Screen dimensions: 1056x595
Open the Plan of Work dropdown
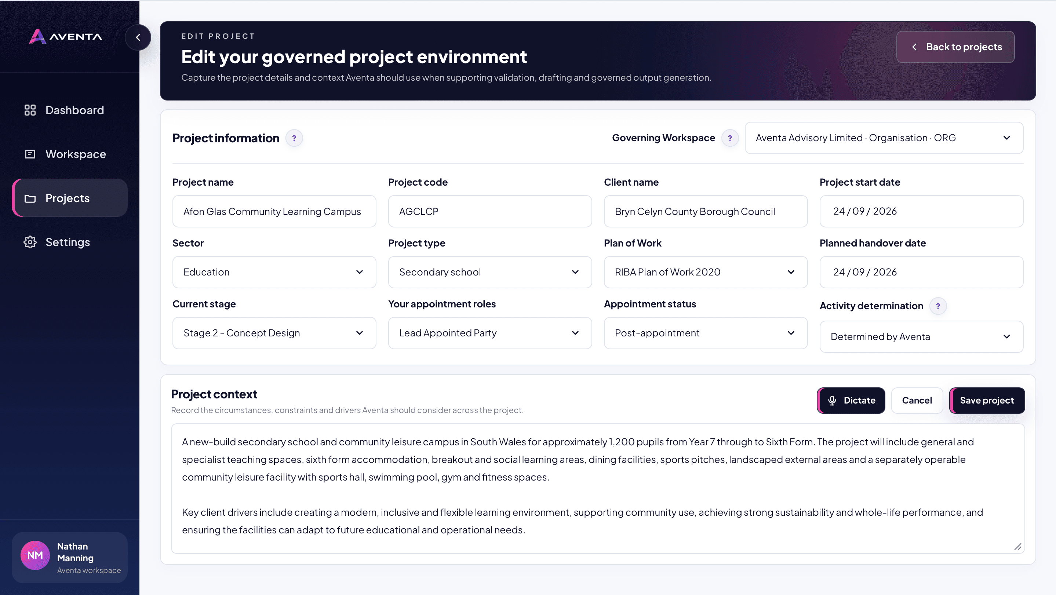click(x=706, y=272)
